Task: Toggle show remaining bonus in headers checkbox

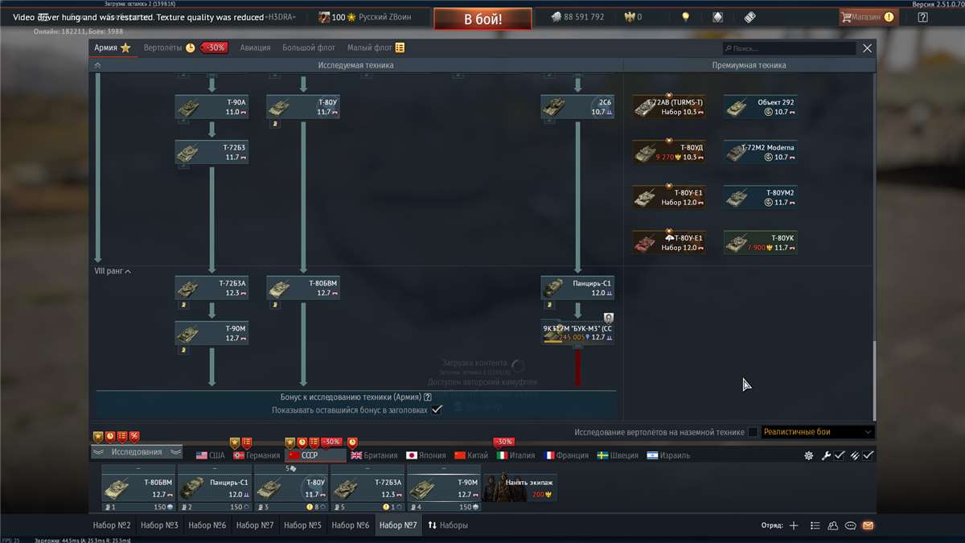Action: pyautogui.click(x=437, y=410)
